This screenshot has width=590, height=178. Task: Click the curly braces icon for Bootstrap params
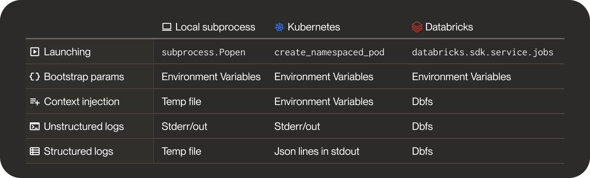(x=35, y=77)
